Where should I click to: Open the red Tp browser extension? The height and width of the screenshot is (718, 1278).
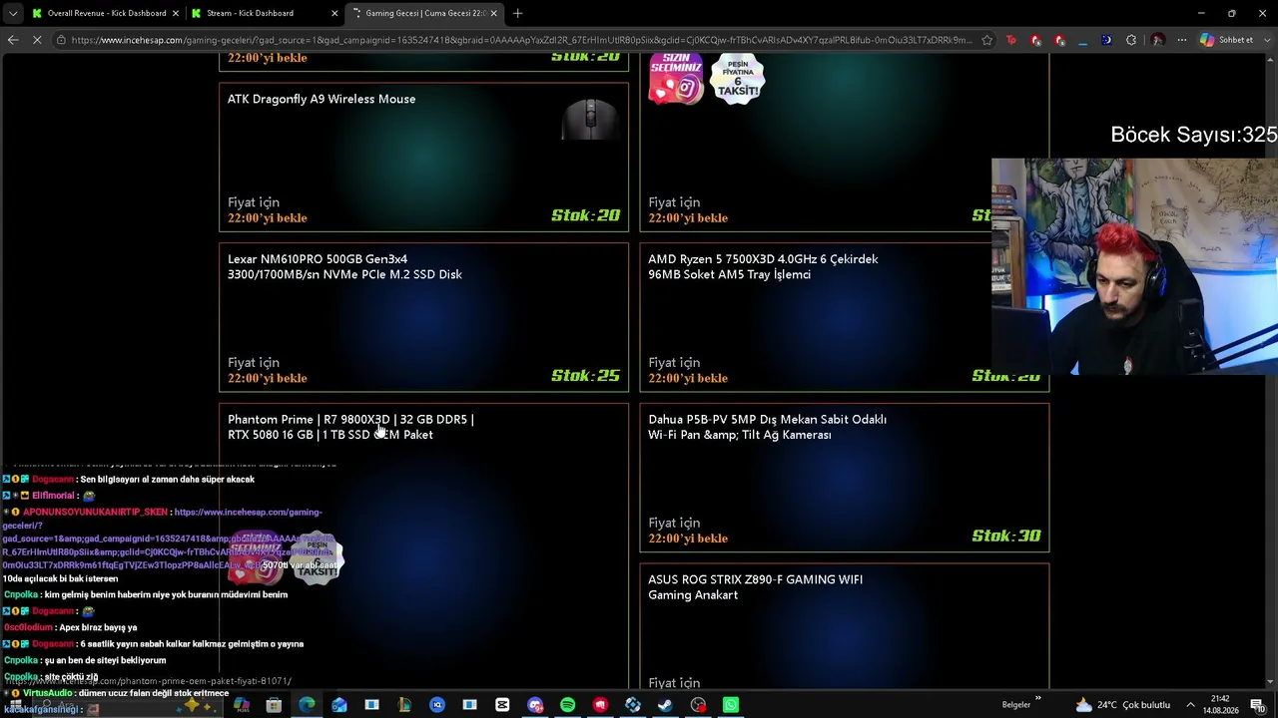(x=1011, y=40)
